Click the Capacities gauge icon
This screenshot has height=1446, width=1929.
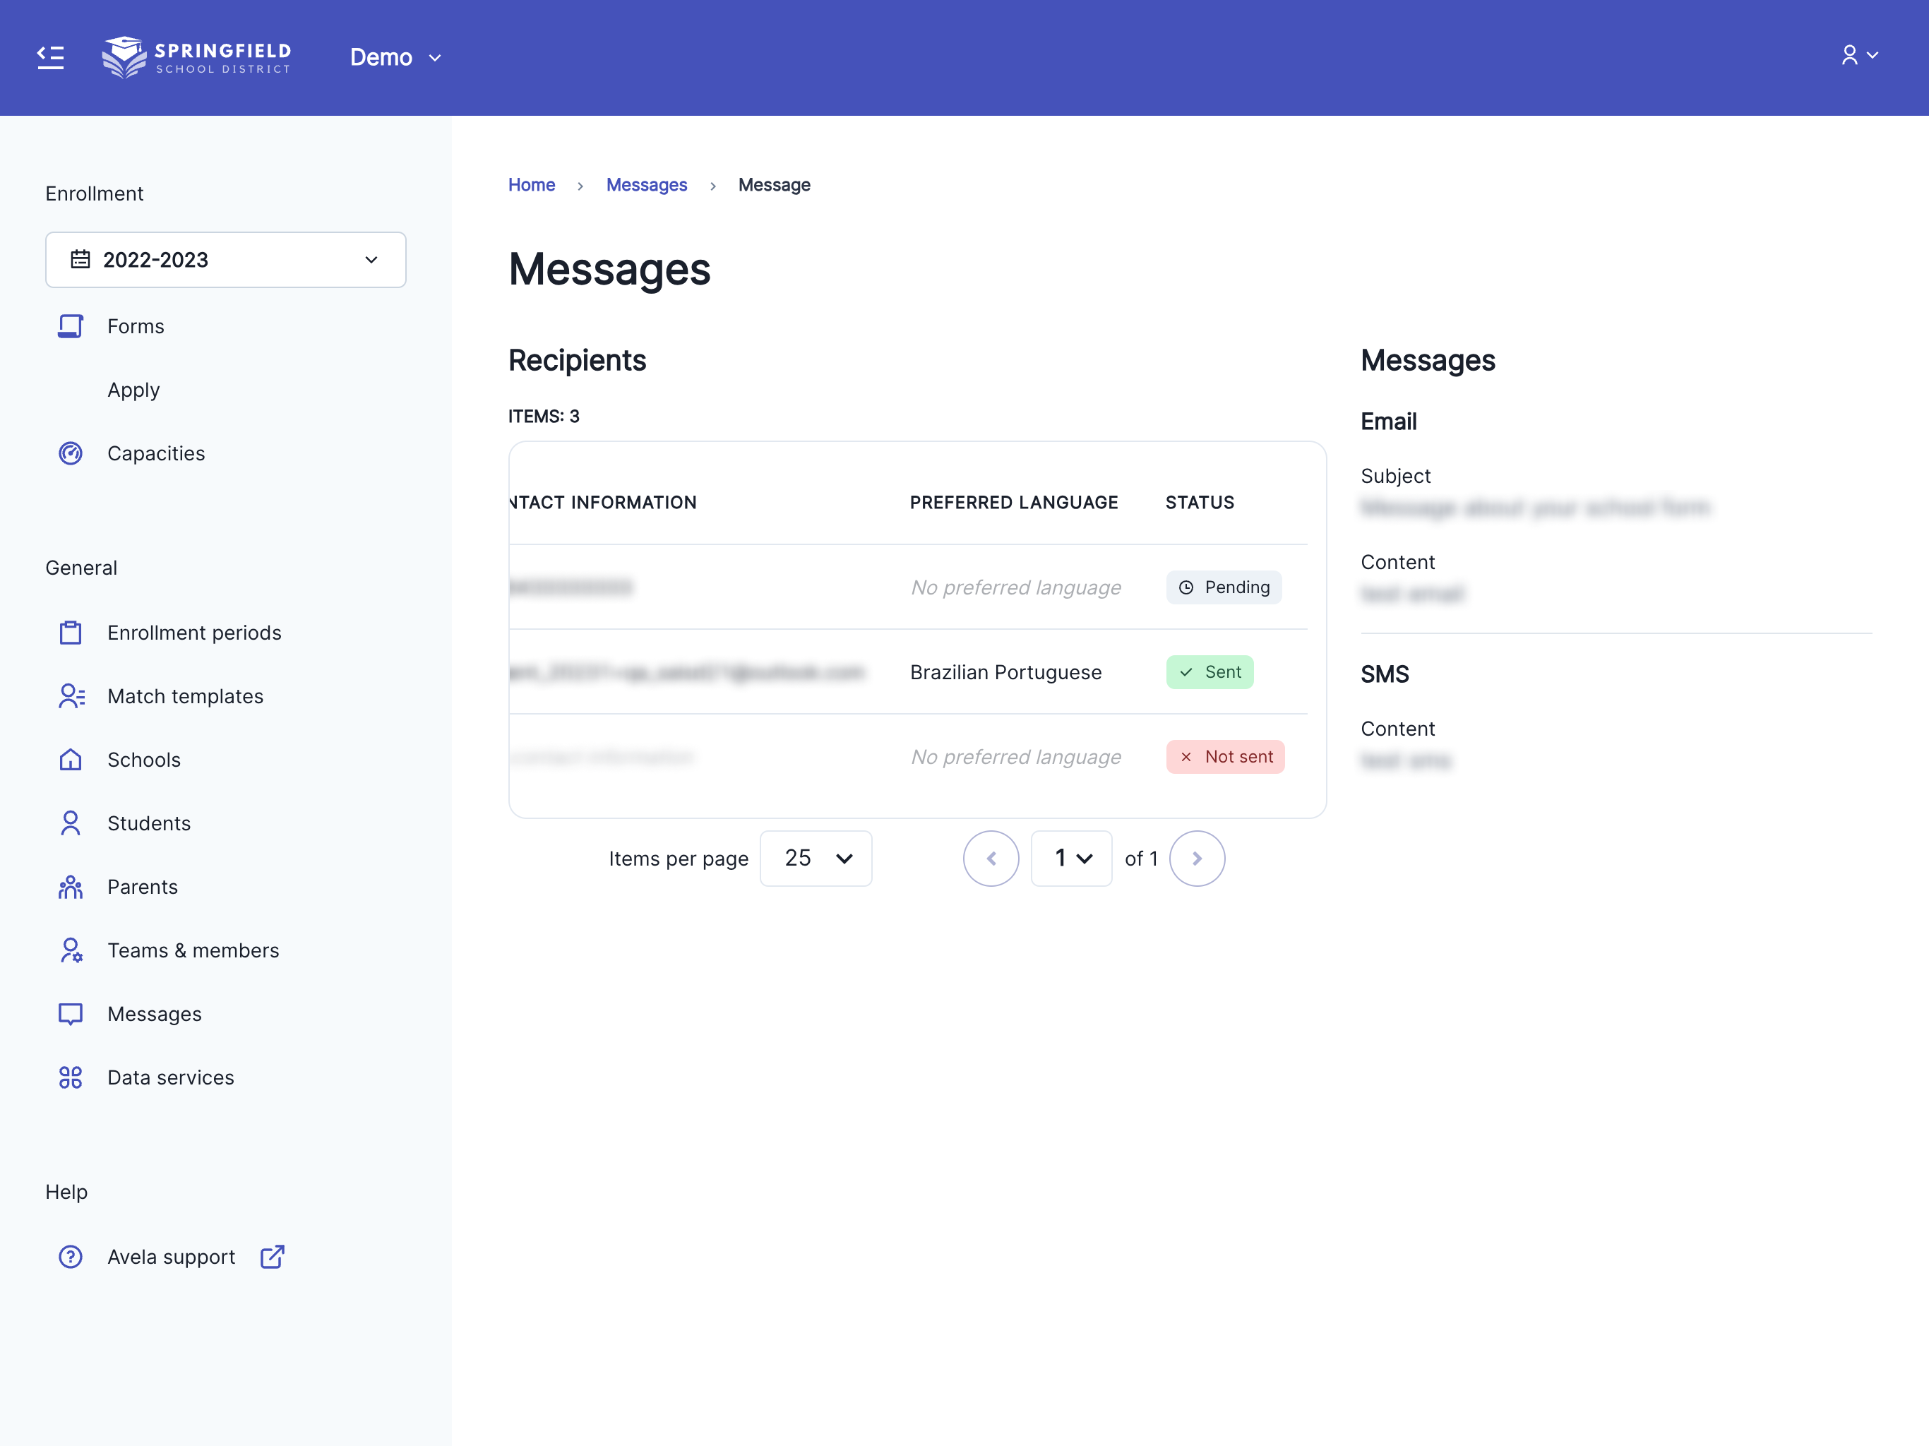click(x=70, y=453)
